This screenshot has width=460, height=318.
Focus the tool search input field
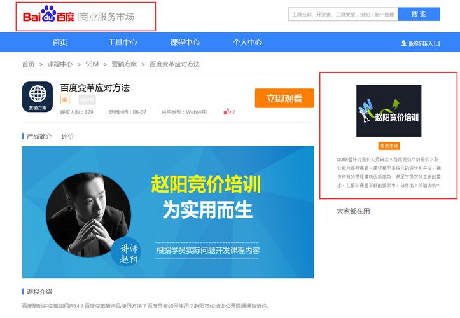[x=343, y=14]
